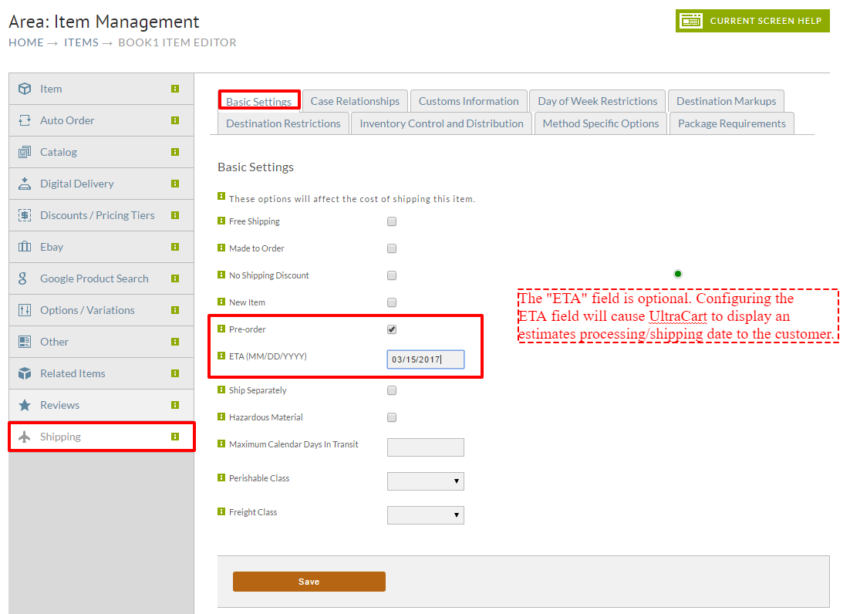Click info icon next to Freight Class
This screenshot has height=614, width=850.
[x=221, y=511]
